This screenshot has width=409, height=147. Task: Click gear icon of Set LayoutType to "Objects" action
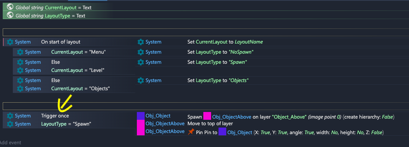click(x=141, y=80)
